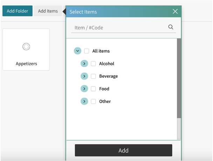Click the search magnifier icon
The image size is (213, 161).
point(171,27)
